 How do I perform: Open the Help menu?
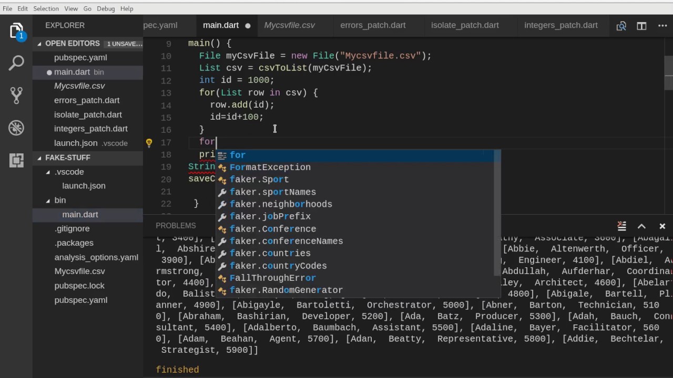(127, 8)
